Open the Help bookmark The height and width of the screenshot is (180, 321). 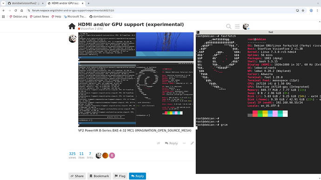56,17
